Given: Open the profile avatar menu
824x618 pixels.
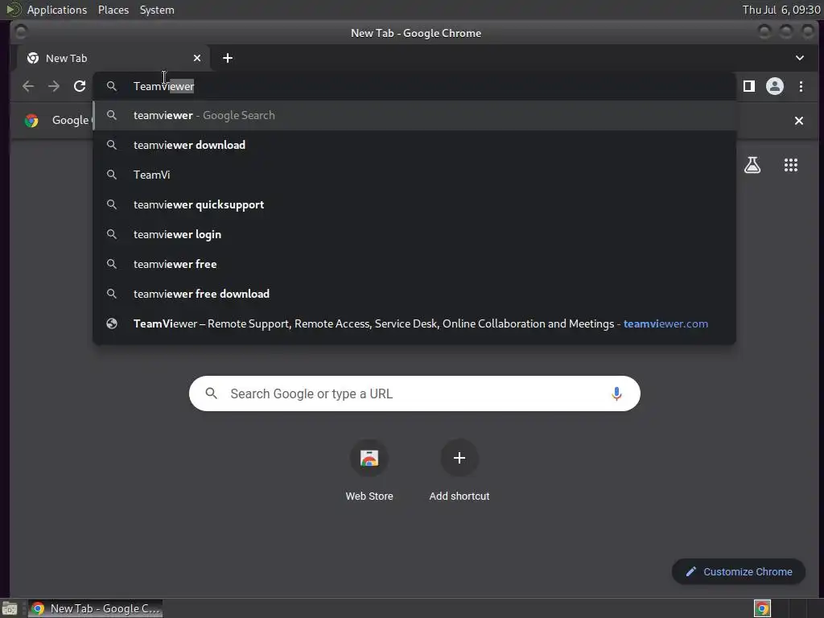Looking at the screenshot, I should [x=775, y=86].
